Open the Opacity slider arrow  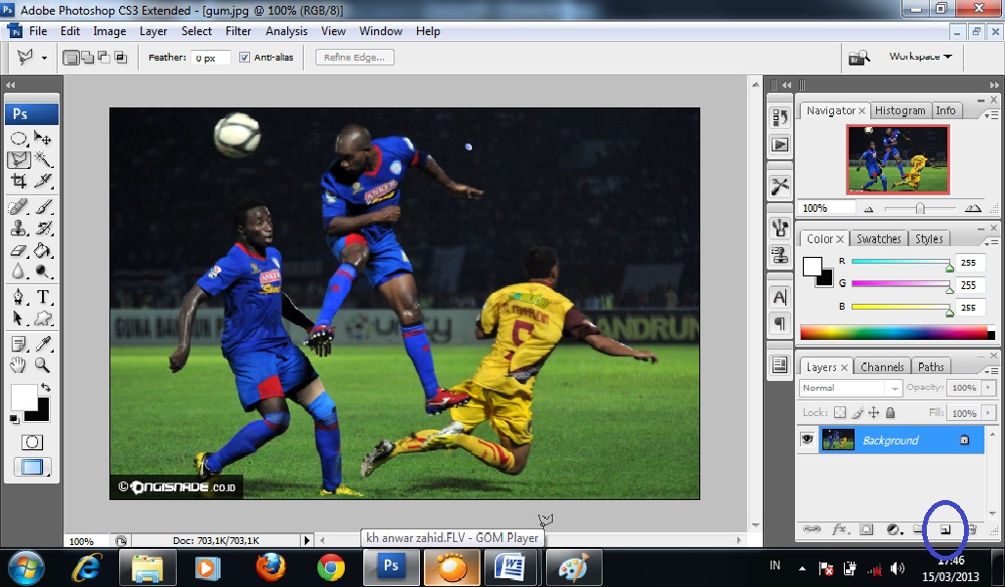989,388
